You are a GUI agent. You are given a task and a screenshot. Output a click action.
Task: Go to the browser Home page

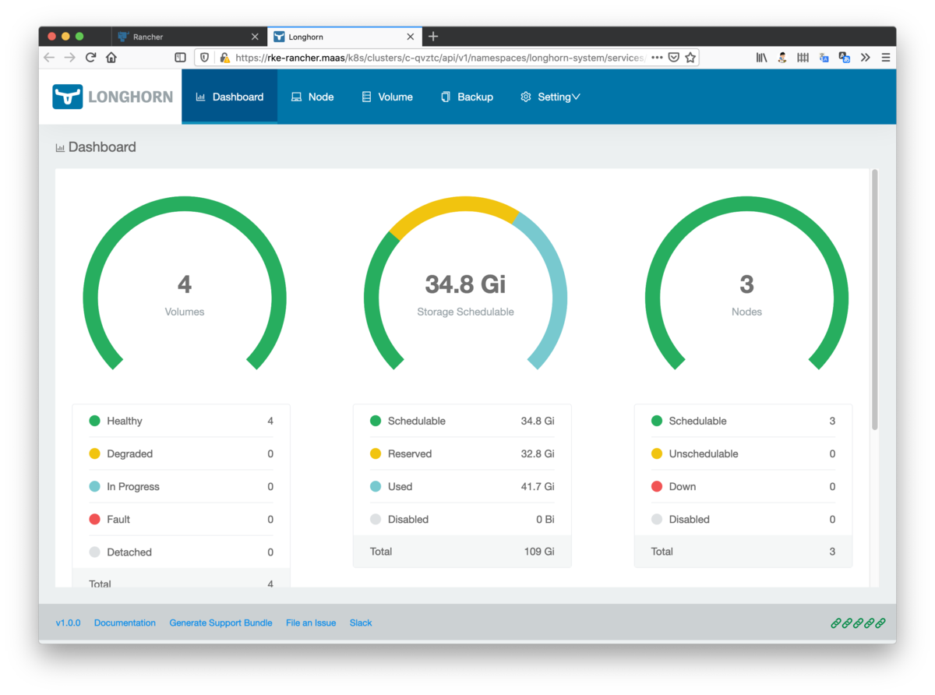pos(111,58)
